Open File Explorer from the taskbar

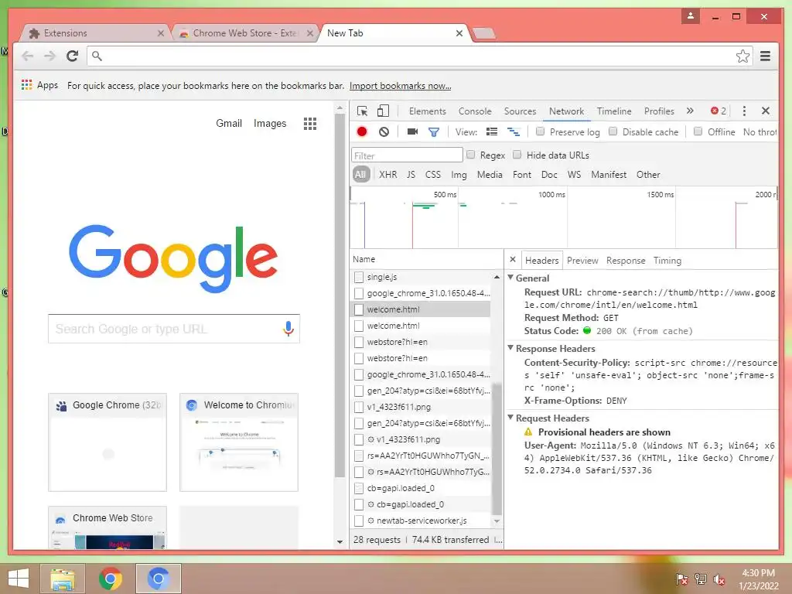(63, 579)
